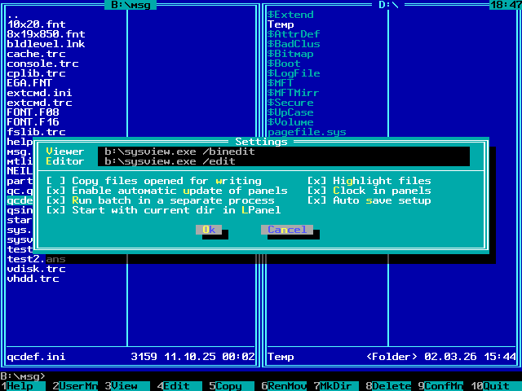
Task: Disable Auto save setup option
Action: (316, 200)
